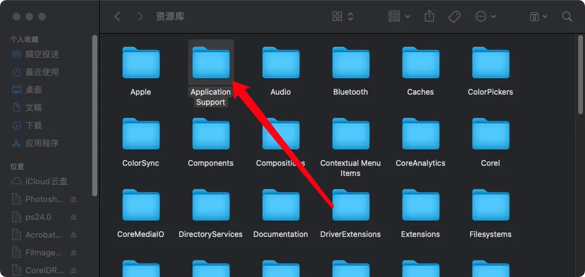
Task: Eject the FilmageE... volume
Action: click(74, 252)
